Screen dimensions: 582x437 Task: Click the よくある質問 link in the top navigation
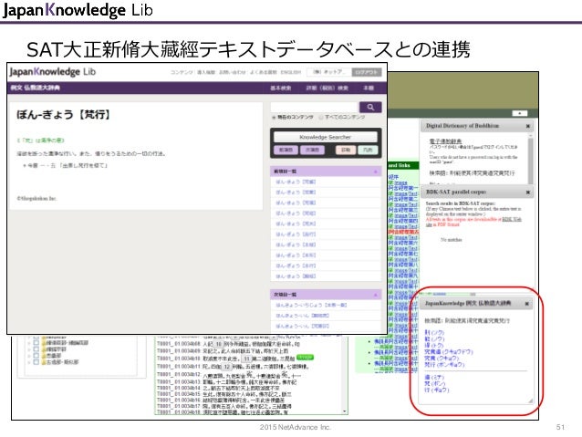[x=263, y=72]
